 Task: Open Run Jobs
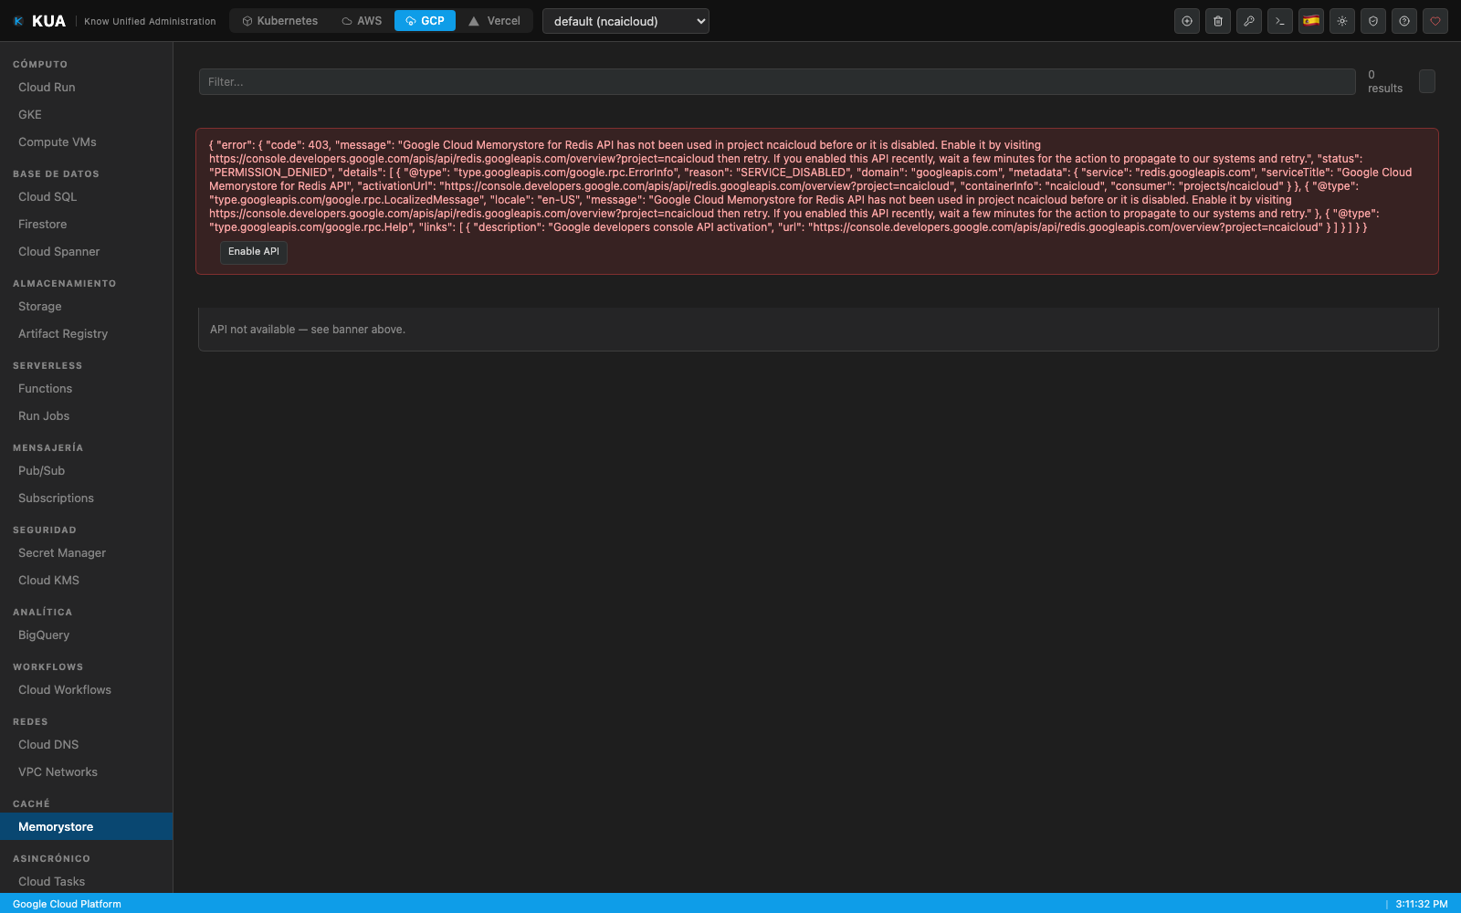(87, 416)
